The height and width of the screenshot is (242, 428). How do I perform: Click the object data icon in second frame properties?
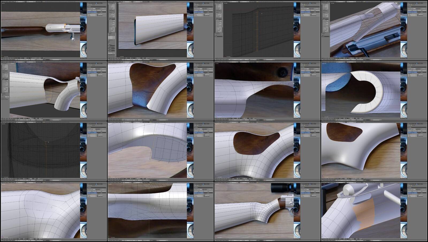click(x=204, y=3)
